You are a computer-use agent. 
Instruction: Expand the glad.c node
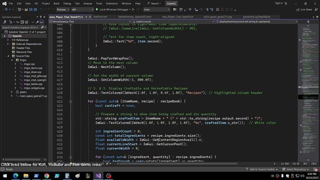(12, 92)
